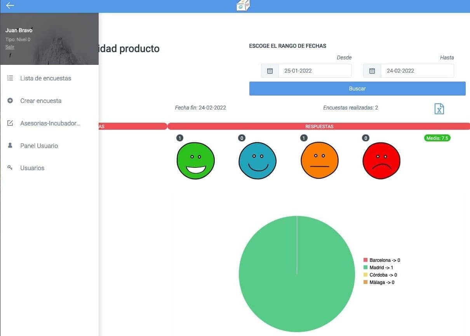Open calendar picker for Hasta date
This screenshot has width=470, height=336.
click(x=372, y=71)
